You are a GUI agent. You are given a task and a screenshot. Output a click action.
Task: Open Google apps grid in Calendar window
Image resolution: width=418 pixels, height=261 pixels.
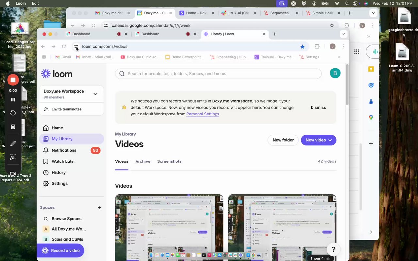coord(357,52)
